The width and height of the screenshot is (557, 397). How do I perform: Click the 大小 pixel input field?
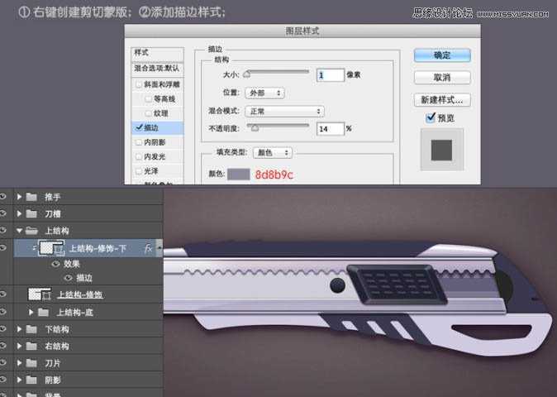click(331, 75)
